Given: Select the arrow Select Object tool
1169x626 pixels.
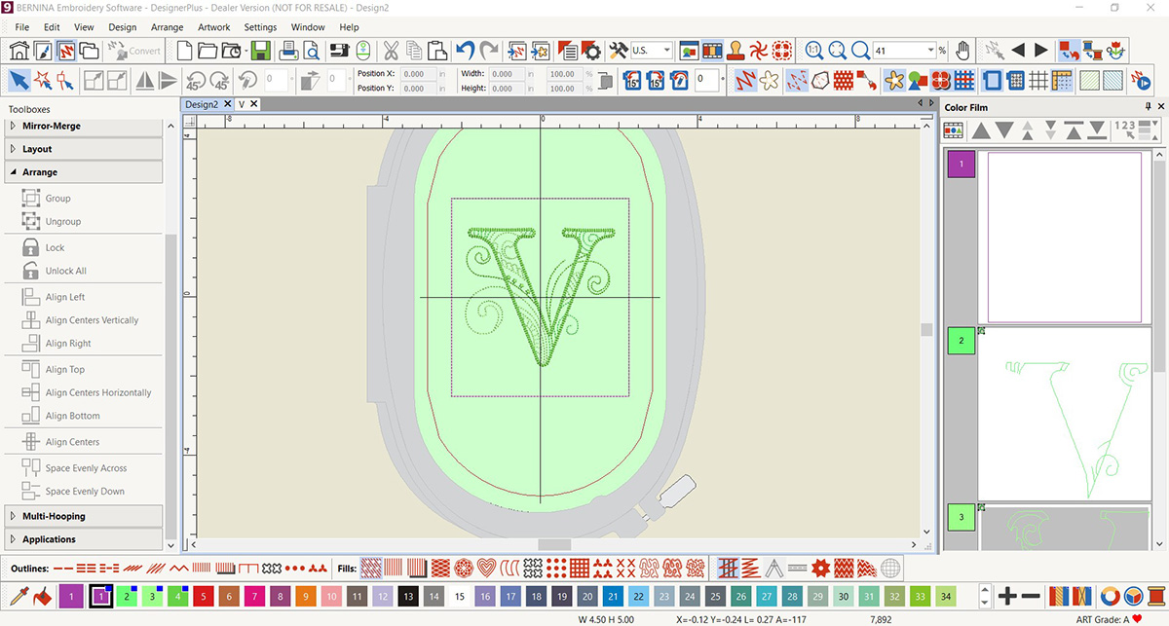Looking at the screenshot, I should (x=19, y=80).
